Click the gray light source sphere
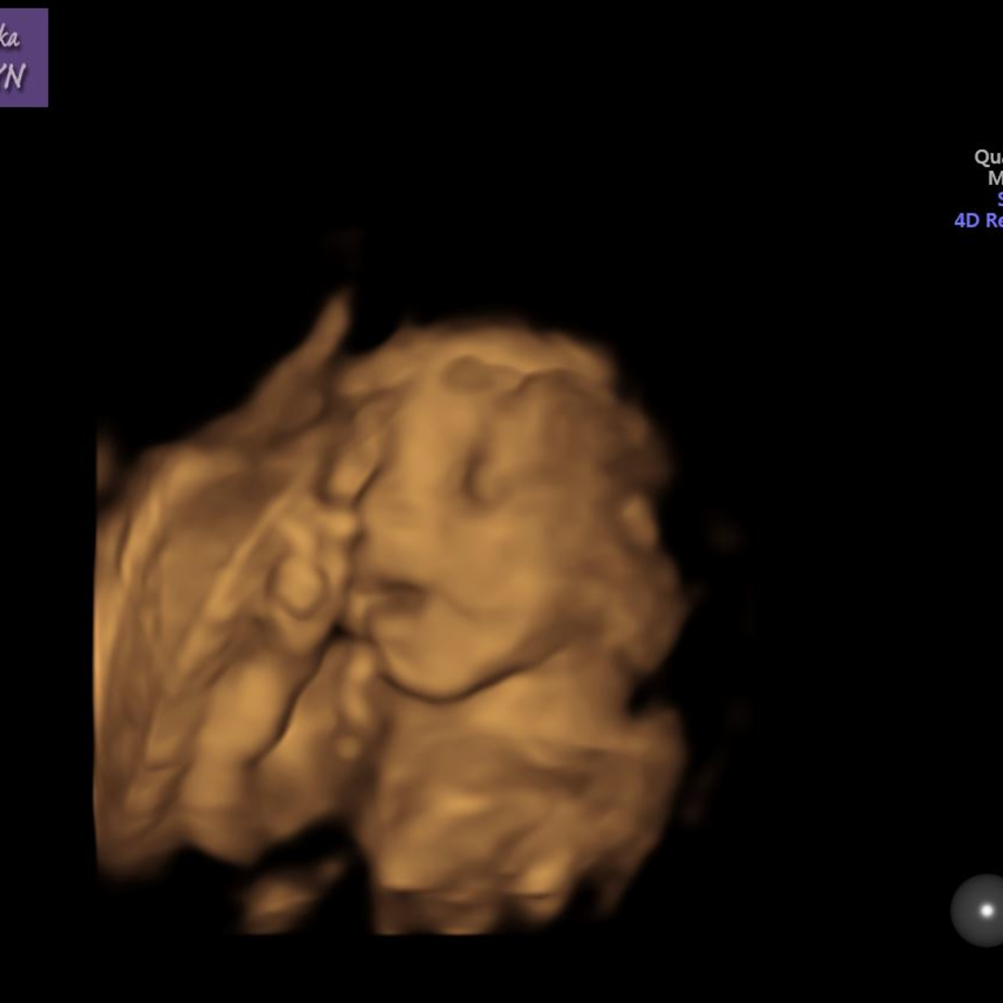The image size is (1003, 1003). pos(977,910)
